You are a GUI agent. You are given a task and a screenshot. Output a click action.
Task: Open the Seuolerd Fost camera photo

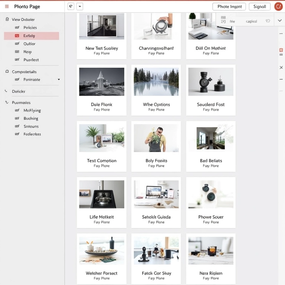pyautogui.click(x=211, y=82)
